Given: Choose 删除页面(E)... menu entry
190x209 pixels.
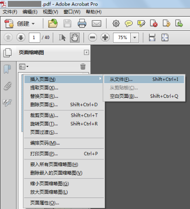Looking at the screenshot, I should tap(64, 105).
